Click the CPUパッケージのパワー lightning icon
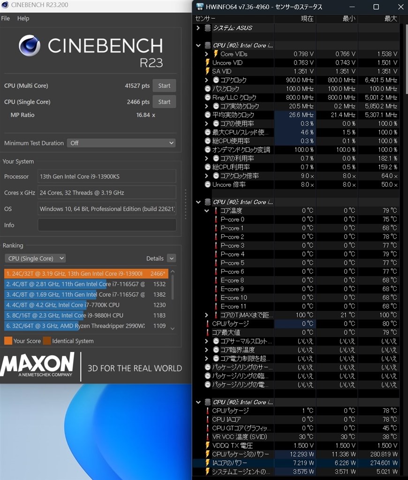 207,454
